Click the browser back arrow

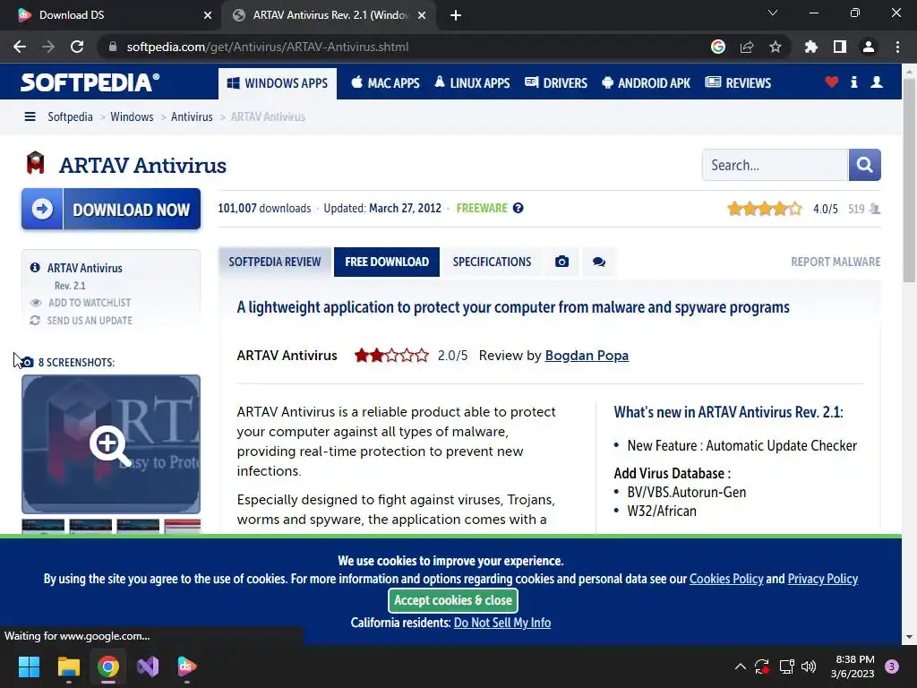click(x=20, y=47)
